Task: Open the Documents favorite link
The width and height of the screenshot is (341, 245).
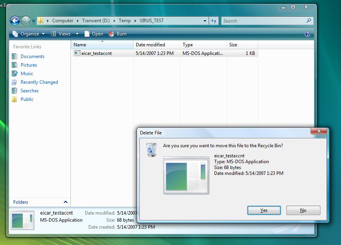Action: coord(32,56)
